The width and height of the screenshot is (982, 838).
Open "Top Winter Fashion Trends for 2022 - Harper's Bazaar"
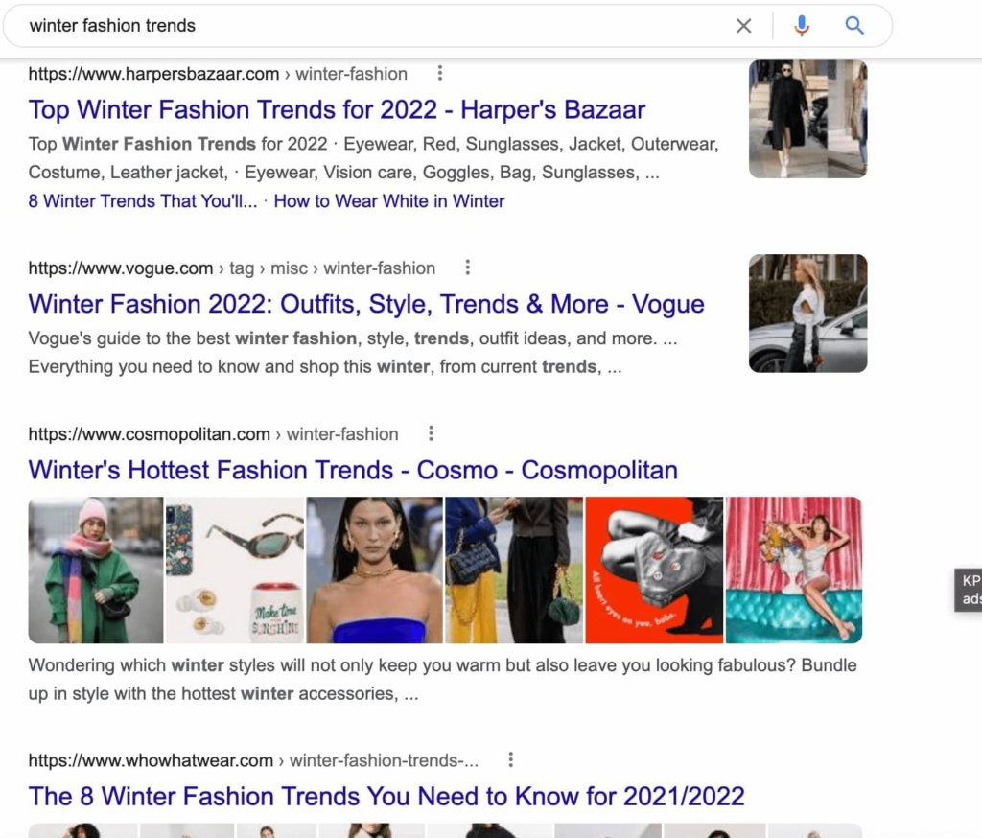point(337,109)
